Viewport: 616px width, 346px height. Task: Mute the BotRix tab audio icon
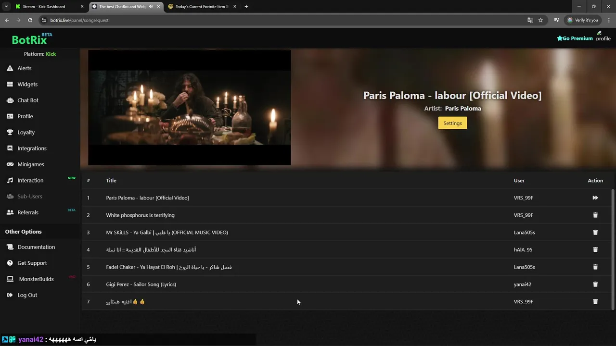coord(151,7)
